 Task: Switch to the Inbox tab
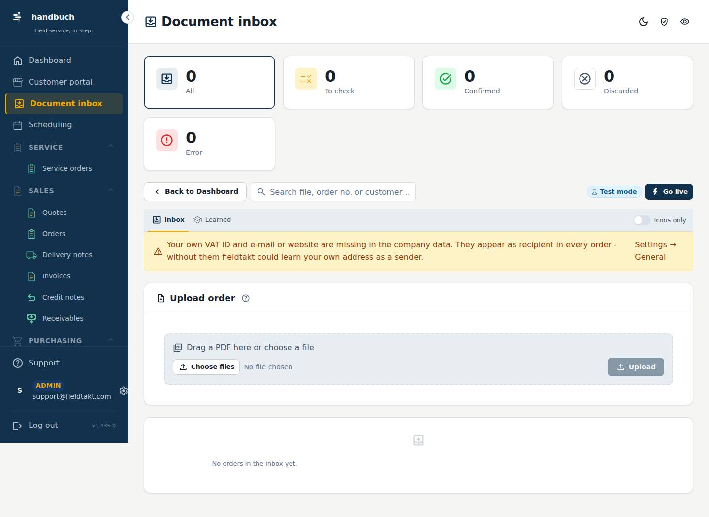(x=168, y=220)
